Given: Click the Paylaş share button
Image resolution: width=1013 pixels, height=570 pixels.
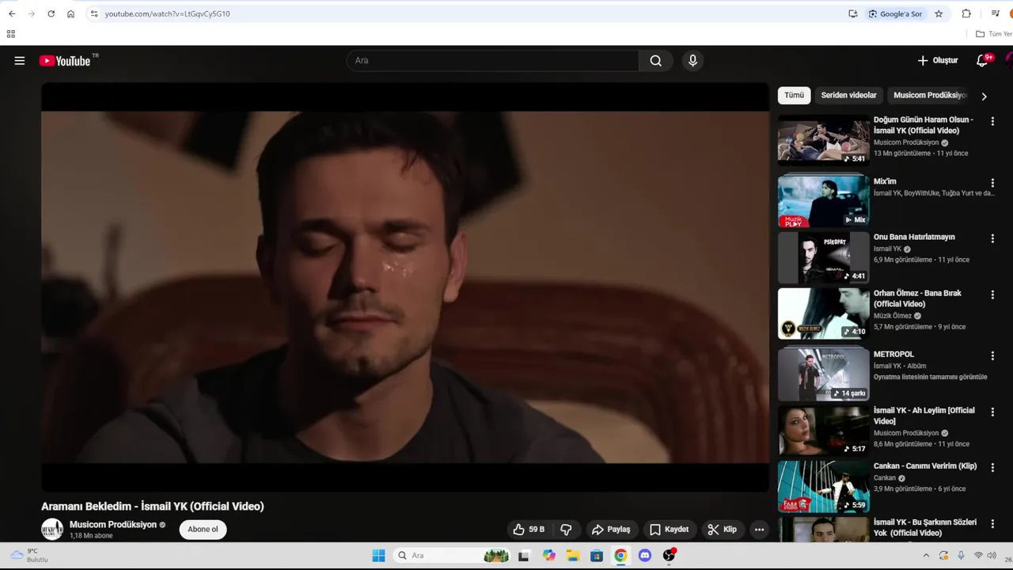Looking at the screenshot, I should coord(610,530).
